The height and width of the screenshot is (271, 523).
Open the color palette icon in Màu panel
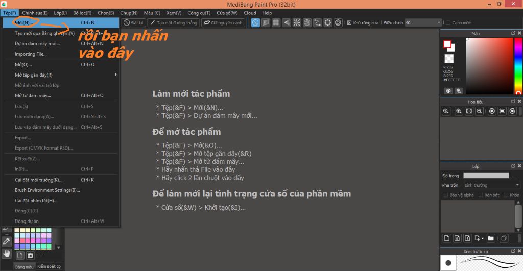pyautogui.click(x=448, y=91)
